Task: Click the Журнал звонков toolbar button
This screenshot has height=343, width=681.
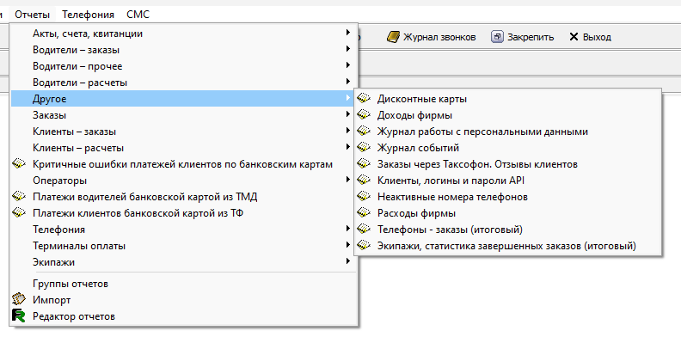Action: click(x=431, y=37)
